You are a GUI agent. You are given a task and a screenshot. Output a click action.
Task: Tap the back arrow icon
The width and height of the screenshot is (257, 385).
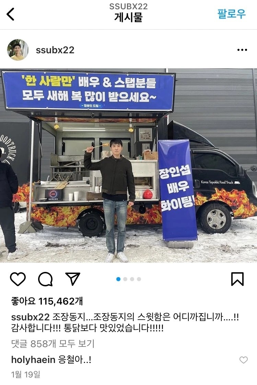(10, 14)
